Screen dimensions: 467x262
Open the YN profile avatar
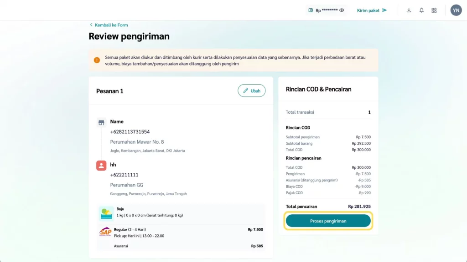456,10
